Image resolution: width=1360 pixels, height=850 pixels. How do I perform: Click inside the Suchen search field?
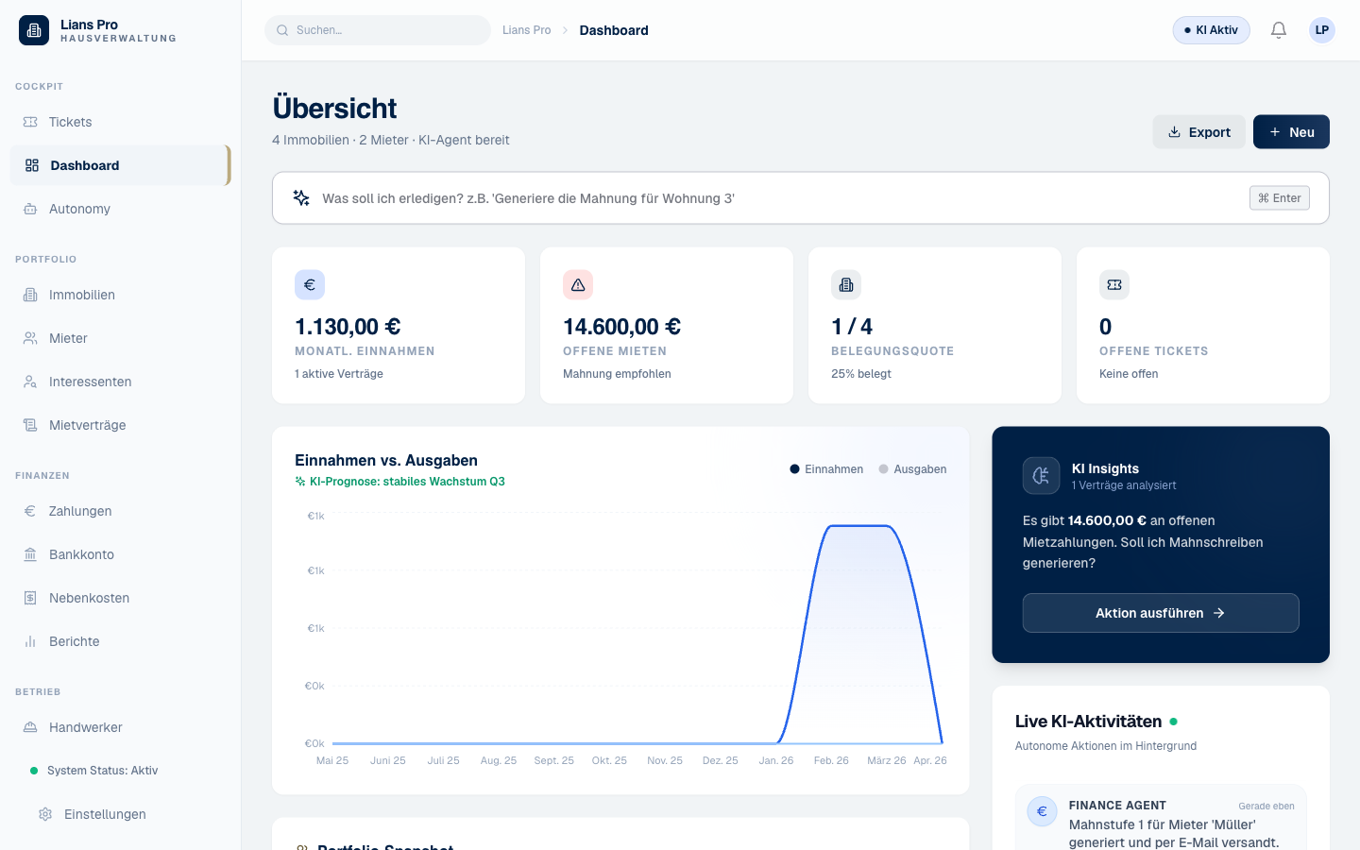tap(378, 30)
